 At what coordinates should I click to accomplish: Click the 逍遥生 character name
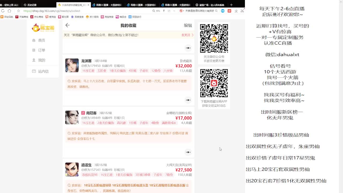86,165
